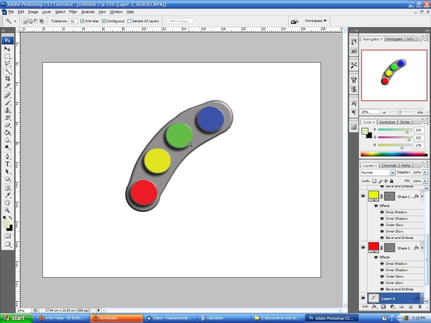Open the Workspace dropdown menu
The height and width of the screenshot is (323, 431).
(x=316, y=21)
